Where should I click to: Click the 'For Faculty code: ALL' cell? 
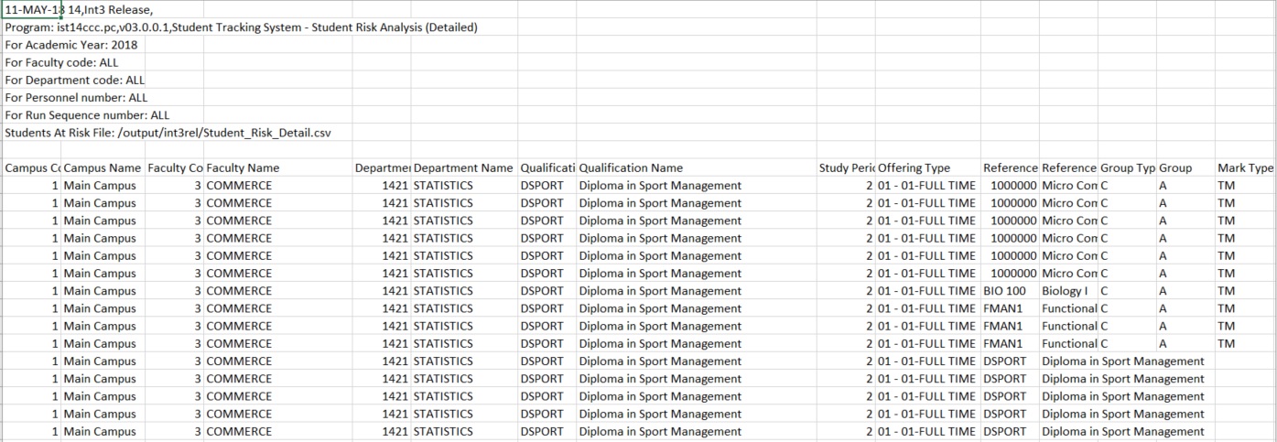pyautogui.click(x=31, y=63)
